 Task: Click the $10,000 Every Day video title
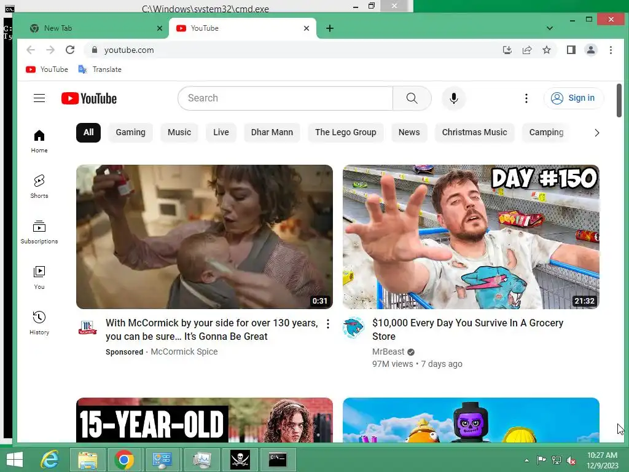[467, 329]
